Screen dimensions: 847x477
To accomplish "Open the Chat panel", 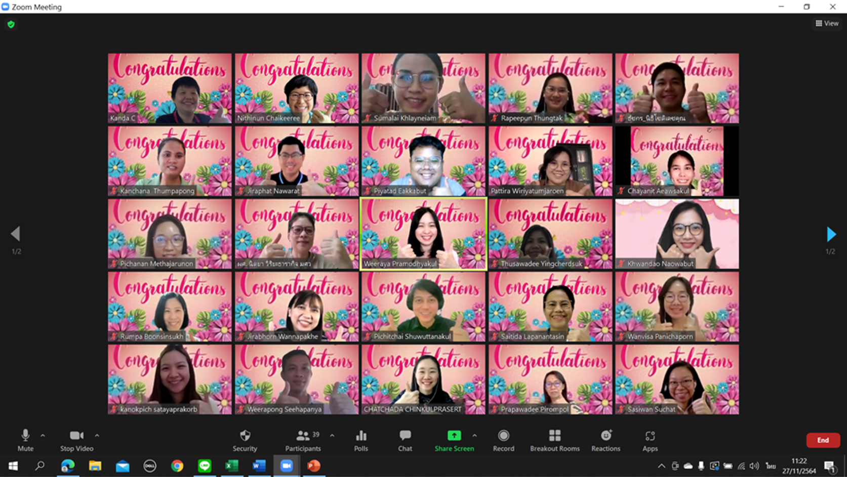I will [x=405, y=440].
